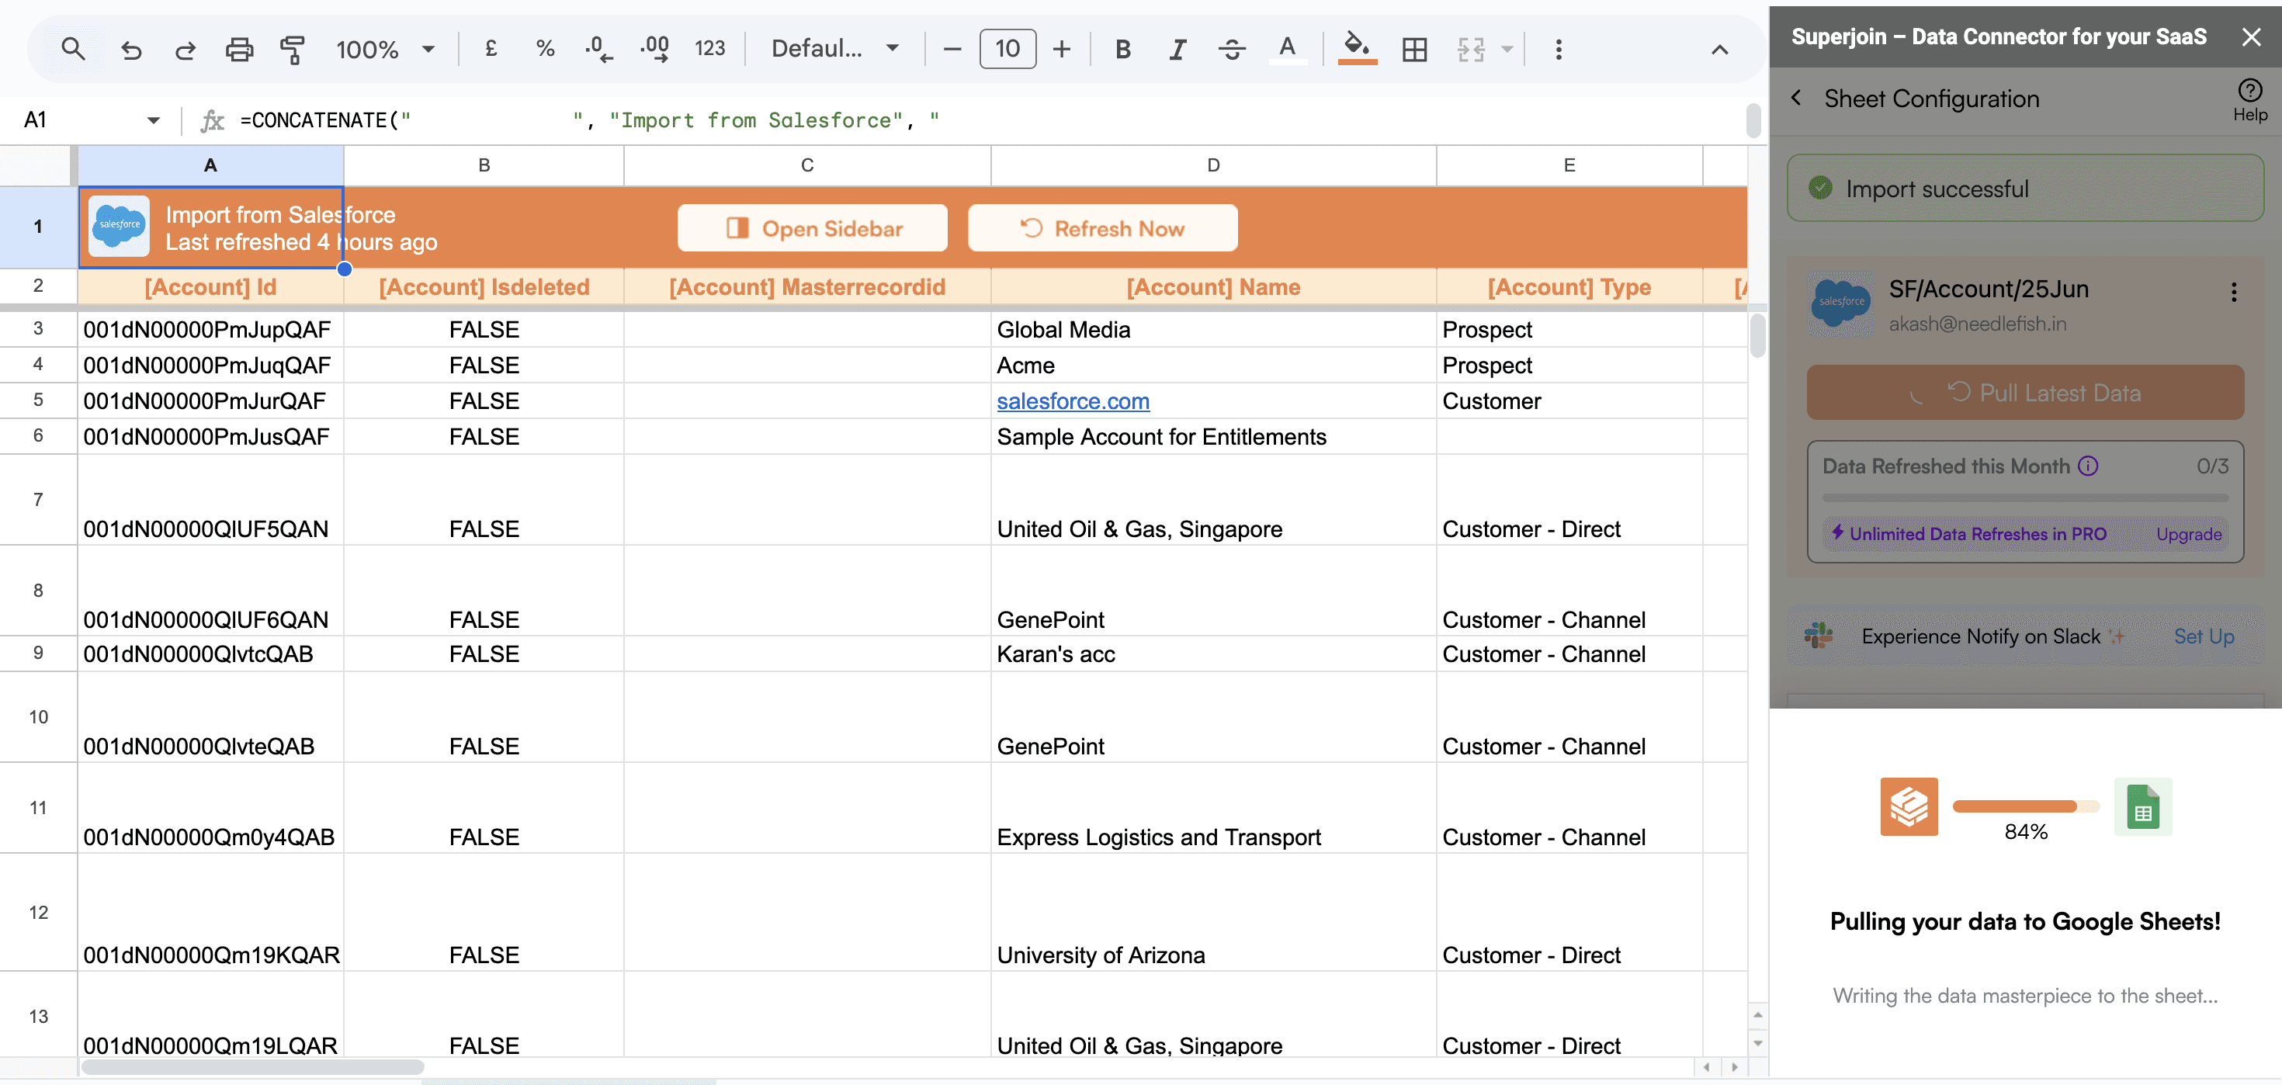The image size is (2282, 1085).
Task: Activate the paint format tool
Action: [293, 50]
